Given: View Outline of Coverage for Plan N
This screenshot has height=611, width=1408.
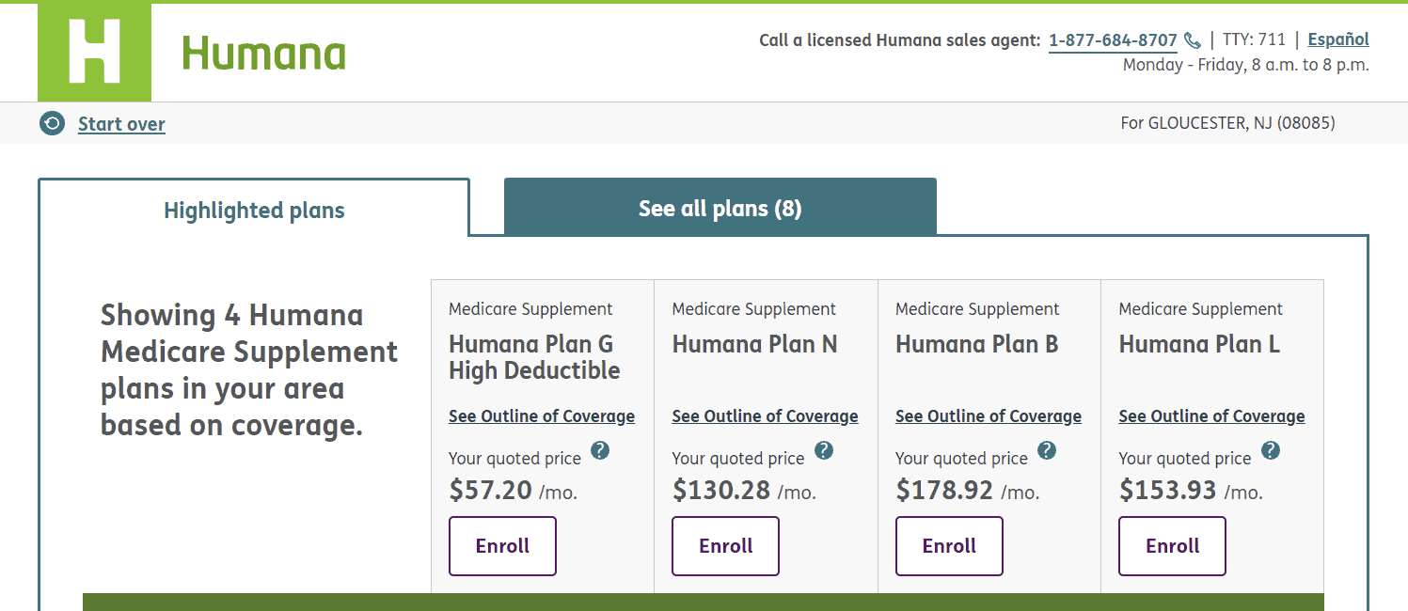Looking at the screenshot, I should pyautogui.click(x=765, y=416).
